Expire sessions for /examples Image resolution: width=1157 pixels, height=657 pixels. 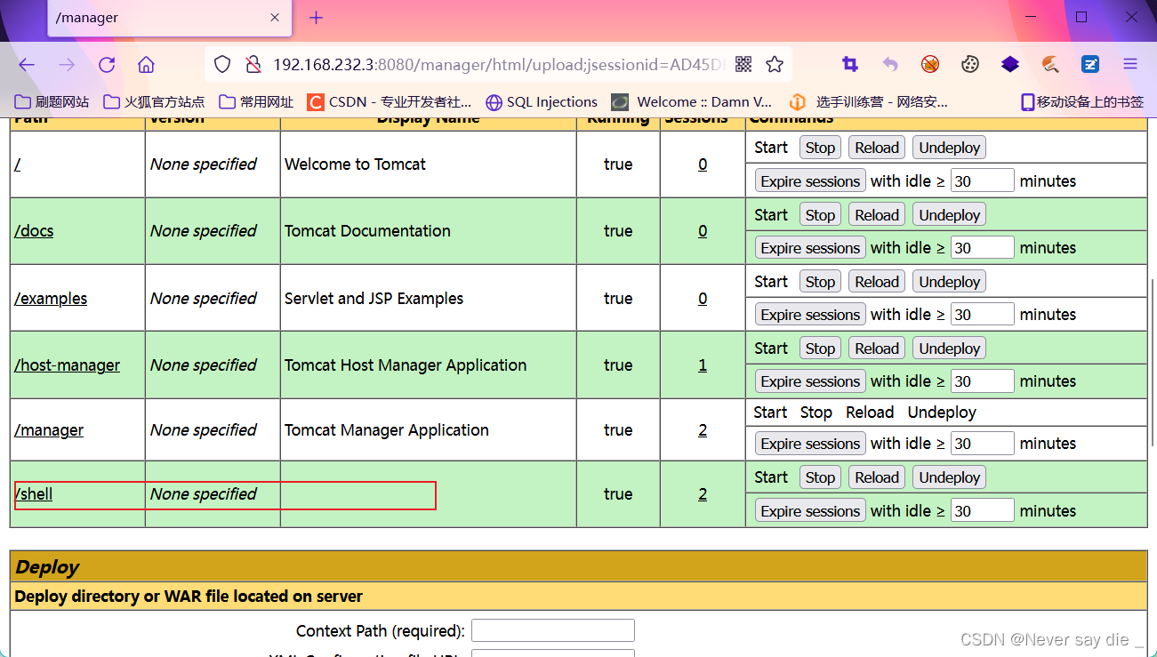pyautogui.click(x=810, y=315)
